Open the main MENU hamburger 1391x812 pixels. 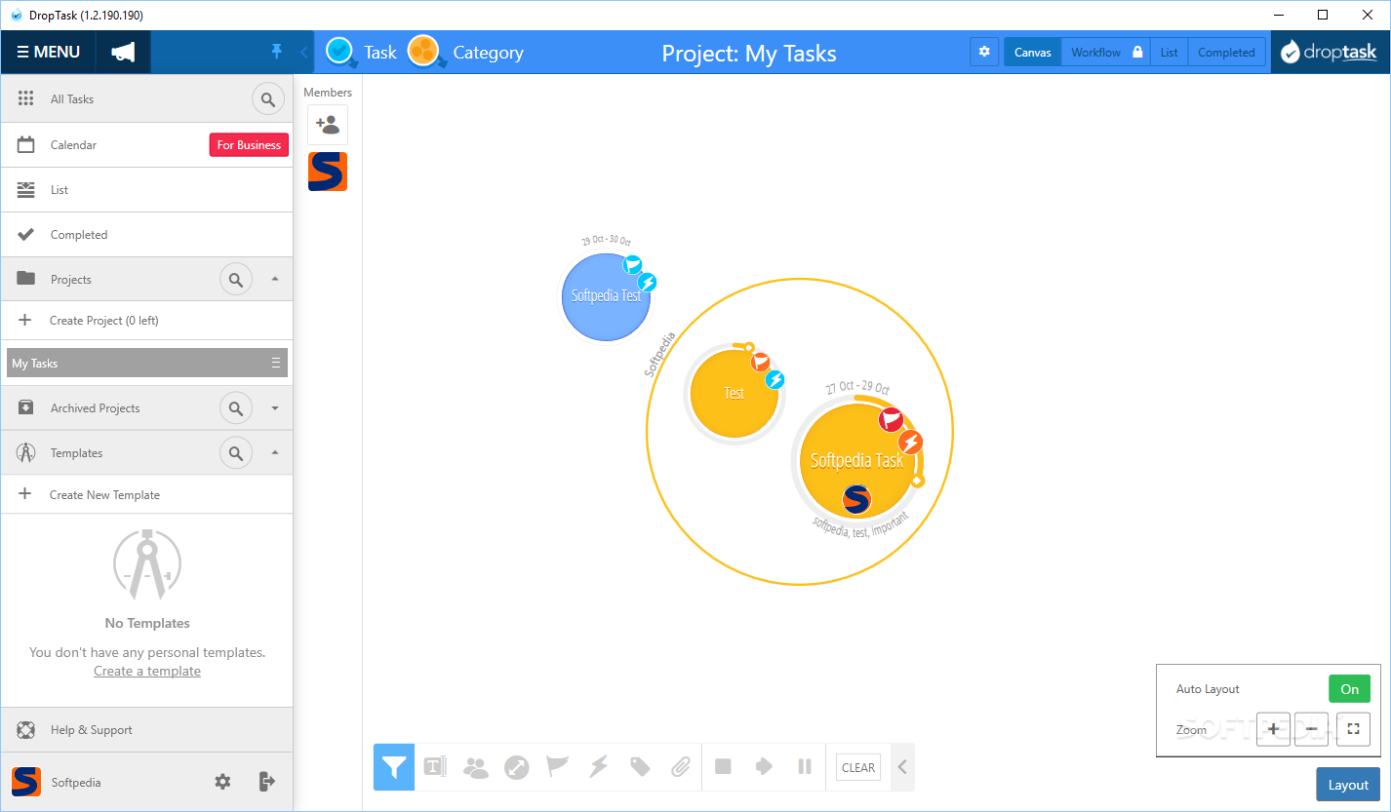coord(48,53)
